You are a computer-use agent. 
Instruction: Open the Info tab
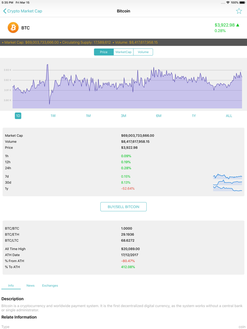click(x=11, y=286)
